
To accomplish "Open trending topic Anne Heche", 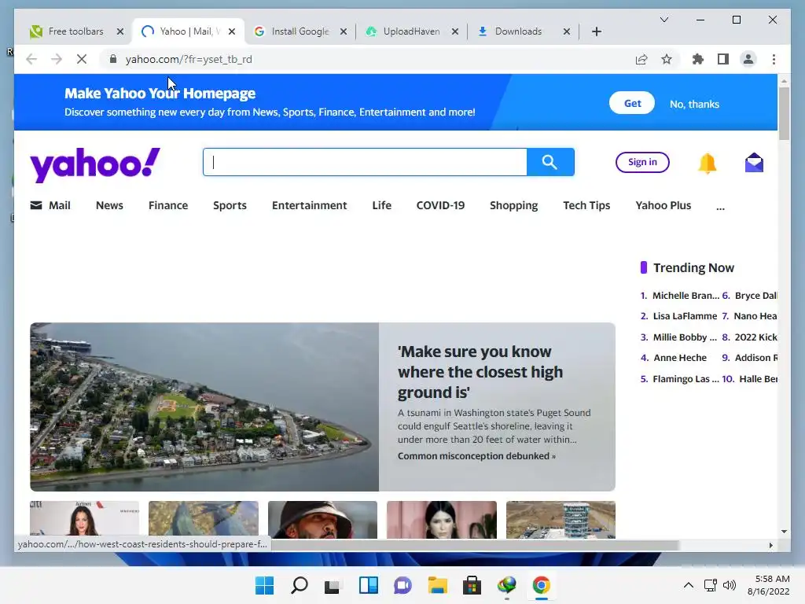I will tap(680, 358).
